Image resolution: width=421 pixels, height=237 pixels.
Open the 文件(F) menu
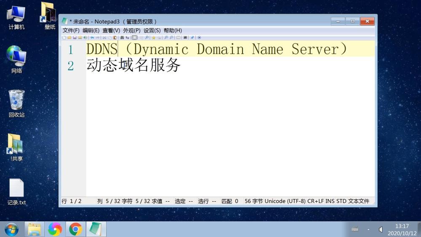pos(71,30)
